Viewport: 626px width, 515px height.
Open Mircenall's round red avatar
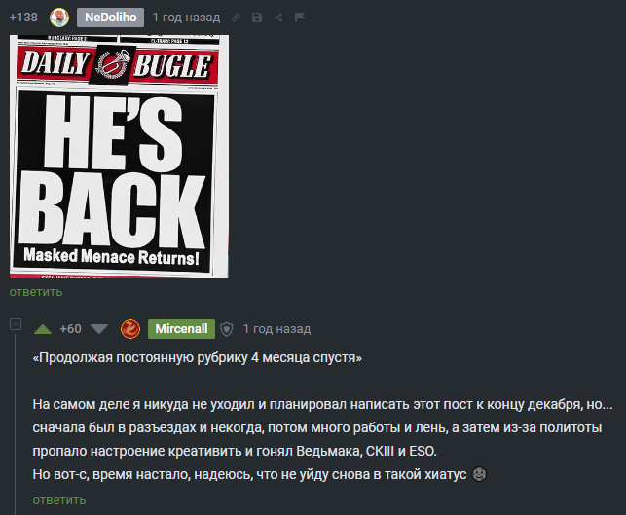click(130, 329)
